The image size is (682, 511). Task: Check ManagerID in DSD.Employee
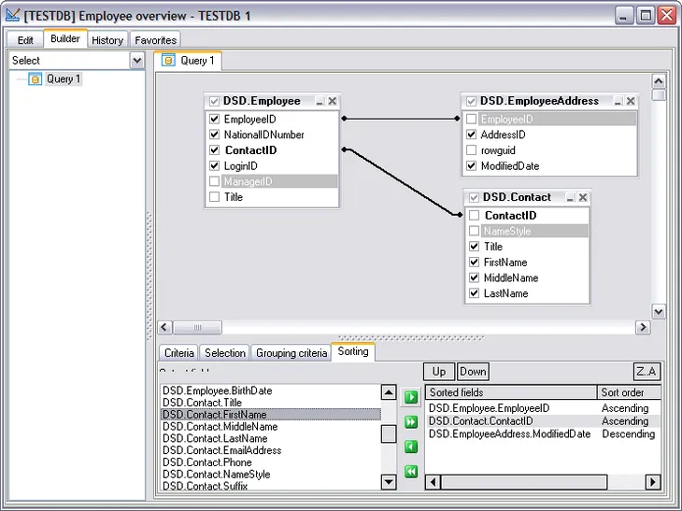pyautogui.click(x=215, y=181)
